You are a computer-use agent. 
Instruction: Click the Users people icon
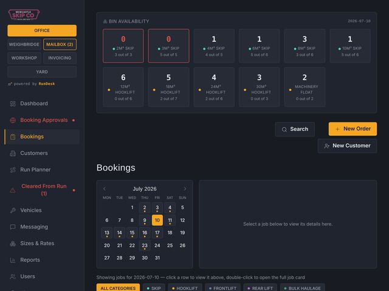click(13, 276)
